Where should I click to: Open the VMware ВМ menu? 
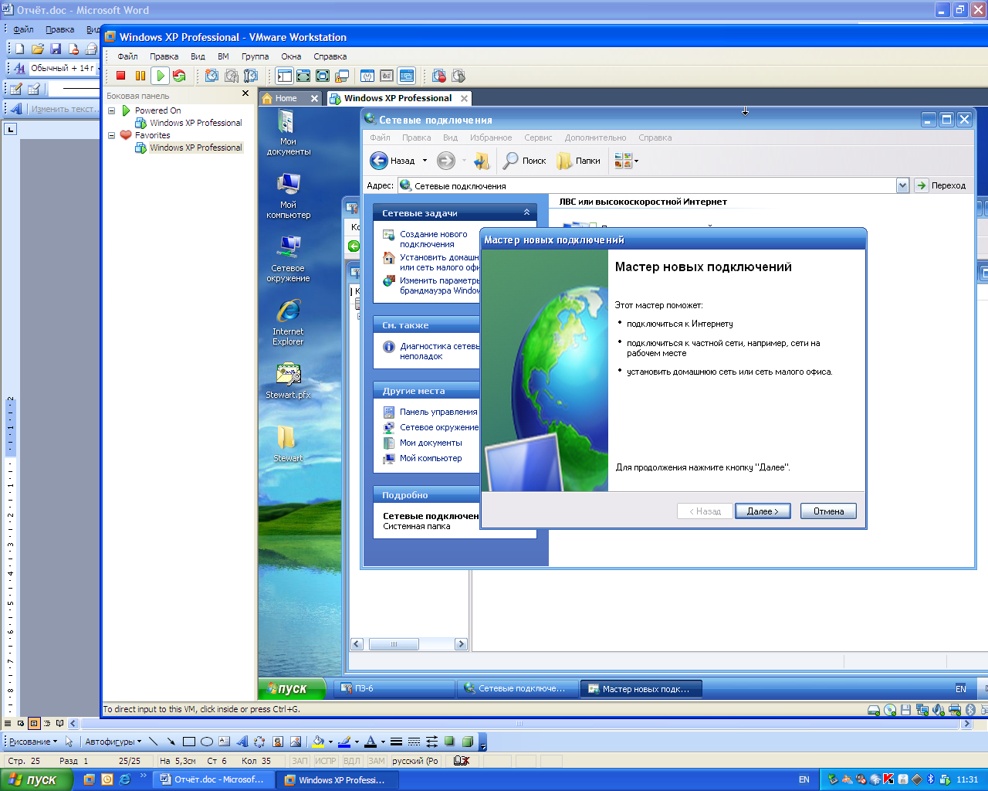(x=223, y=56)
